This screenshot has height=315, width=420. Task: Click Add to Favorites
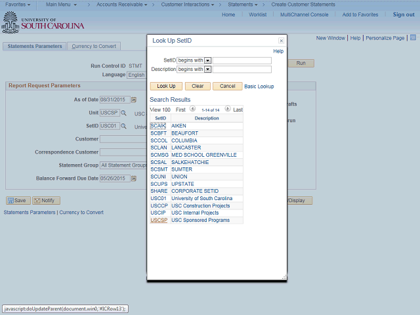click(x=360, y=14)
